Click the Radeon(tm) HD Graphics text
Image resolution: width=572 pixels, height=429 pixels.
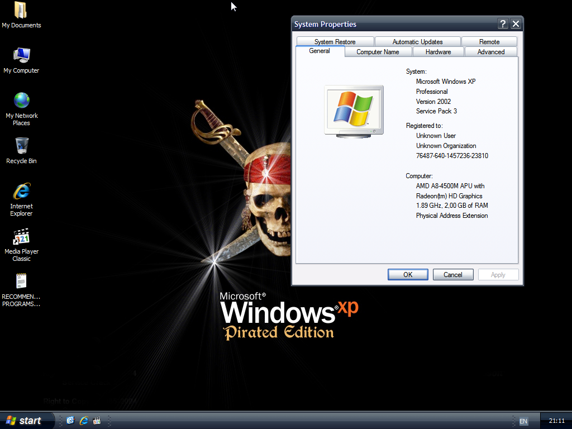[x=449, y=196]
